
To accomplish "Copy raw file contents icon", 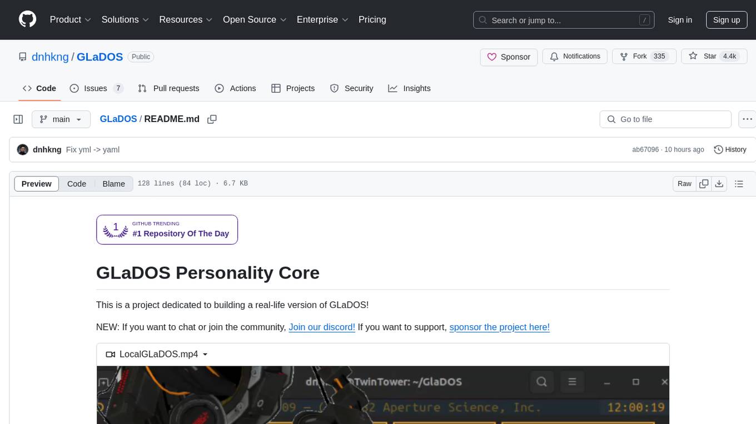I will coord(704,184).
